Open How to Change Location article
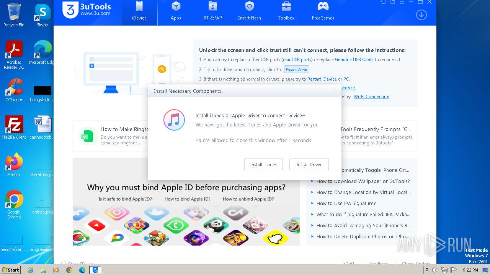The image size is (490, 275). coord(363,192)
